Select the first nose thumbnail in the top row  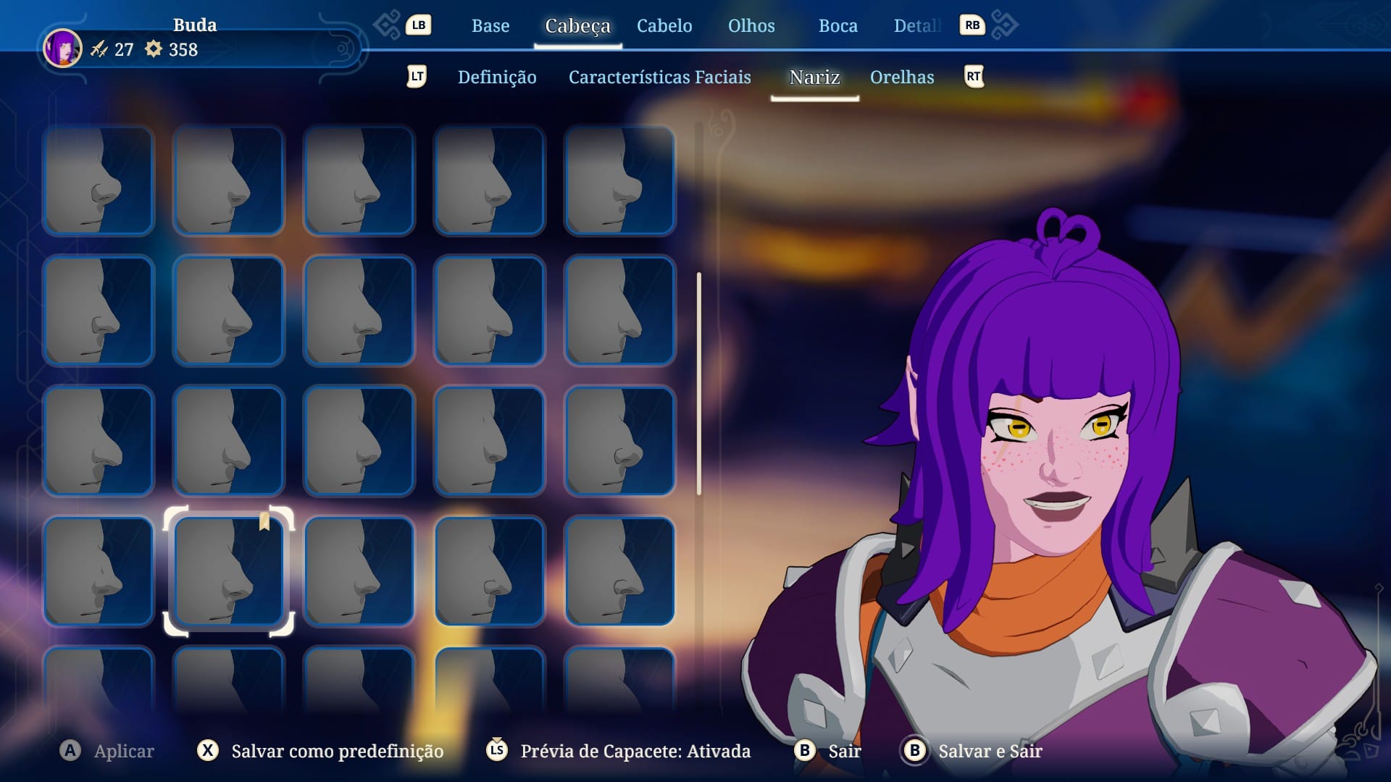(99, 181)
